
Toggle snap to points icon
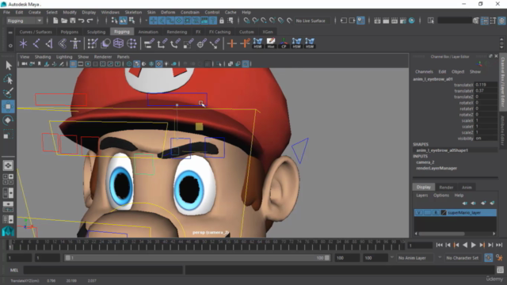[x=264, y=21]
